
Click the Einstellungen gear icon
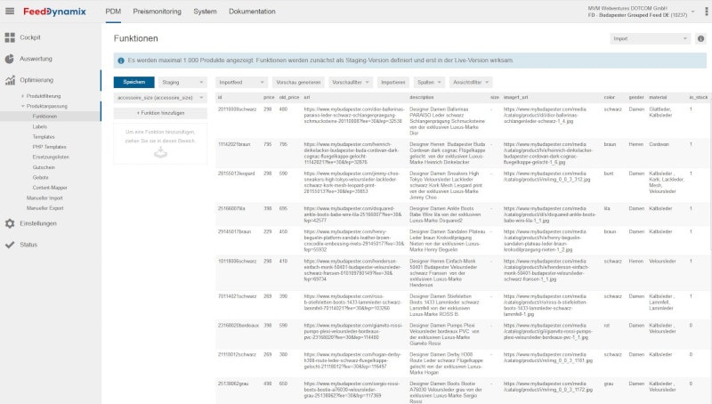[x=10, y=223]
